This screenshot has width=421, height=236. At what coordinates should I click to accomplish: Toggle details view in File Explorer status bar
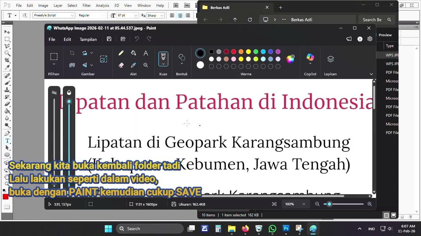(386, 215)
